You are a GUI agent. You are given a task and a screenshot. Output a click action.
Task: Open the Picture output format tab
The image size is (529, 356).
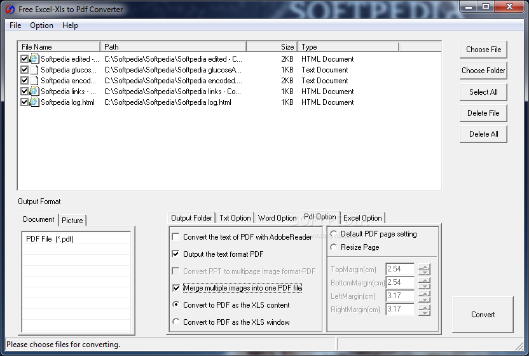(x=72, y=221)
